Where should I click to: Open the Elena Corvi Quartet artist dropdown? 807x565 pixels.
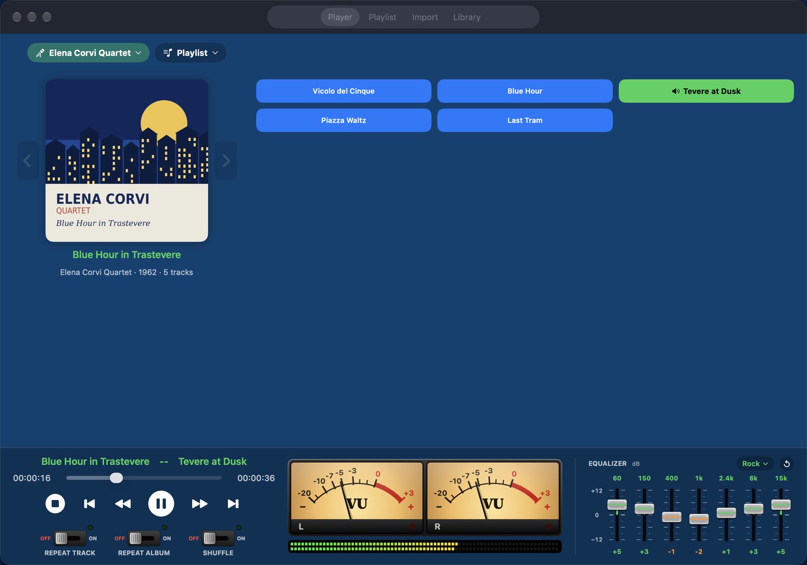point(88,53)
